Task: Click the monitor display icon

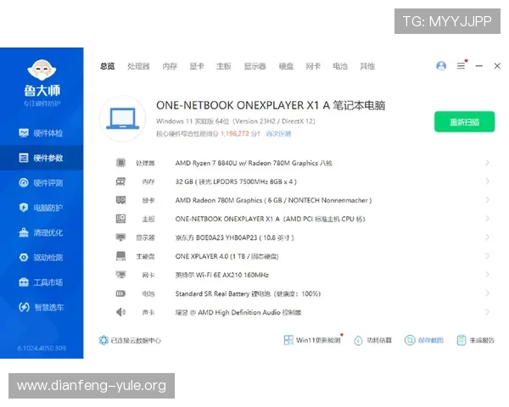Action: 120,237
